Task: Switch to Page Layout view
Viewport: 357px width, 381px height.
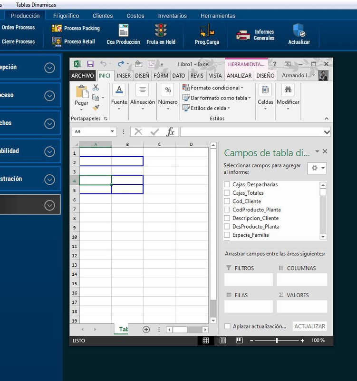Action: [x=222, y=341]
